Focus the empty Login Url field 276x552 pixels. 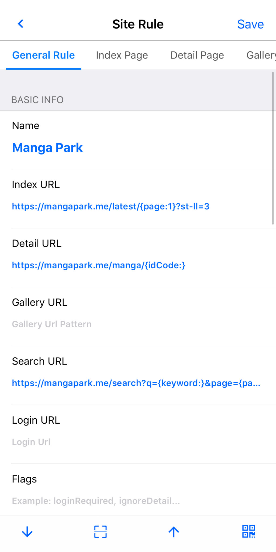pos(31,442)
